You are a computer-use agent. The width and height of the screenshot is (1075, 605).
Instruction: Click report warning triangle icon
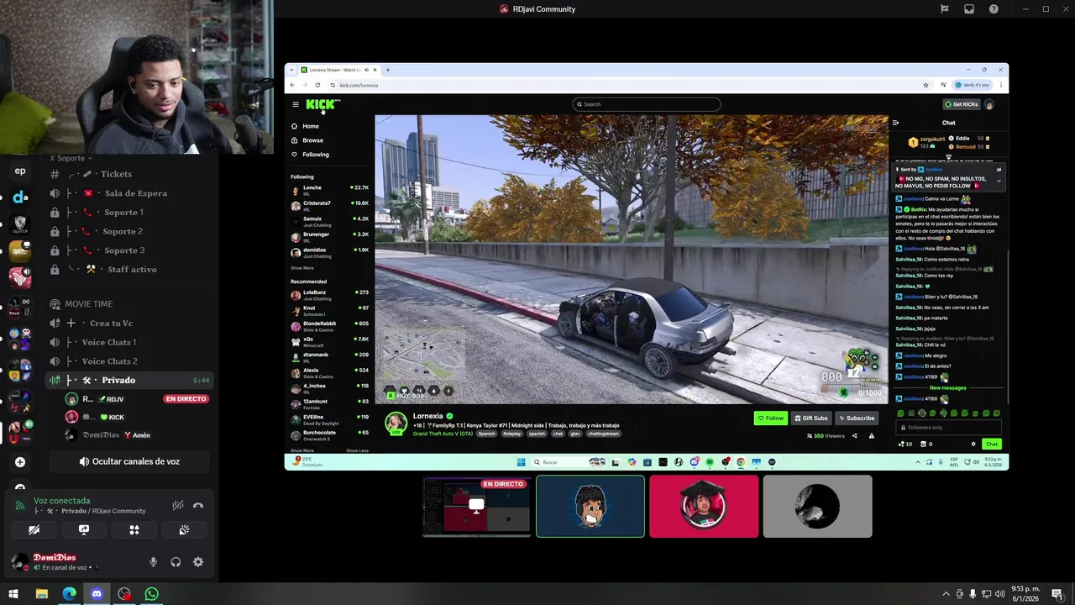pos(872,436)
